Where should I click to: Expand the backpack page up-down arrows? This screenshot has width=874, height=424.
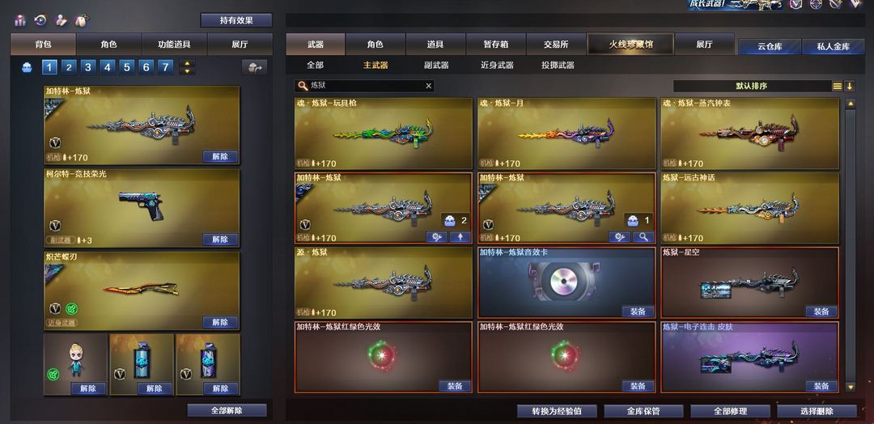(x=187, y=67)
